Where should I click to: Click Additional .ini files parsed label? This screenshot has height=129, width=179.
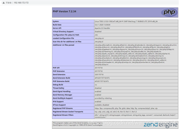63,45
